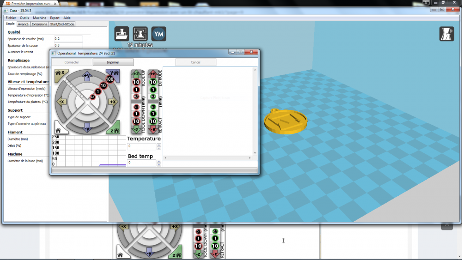
Task: Click the print/save toolpath icon
Action: [x=140, y=34]
